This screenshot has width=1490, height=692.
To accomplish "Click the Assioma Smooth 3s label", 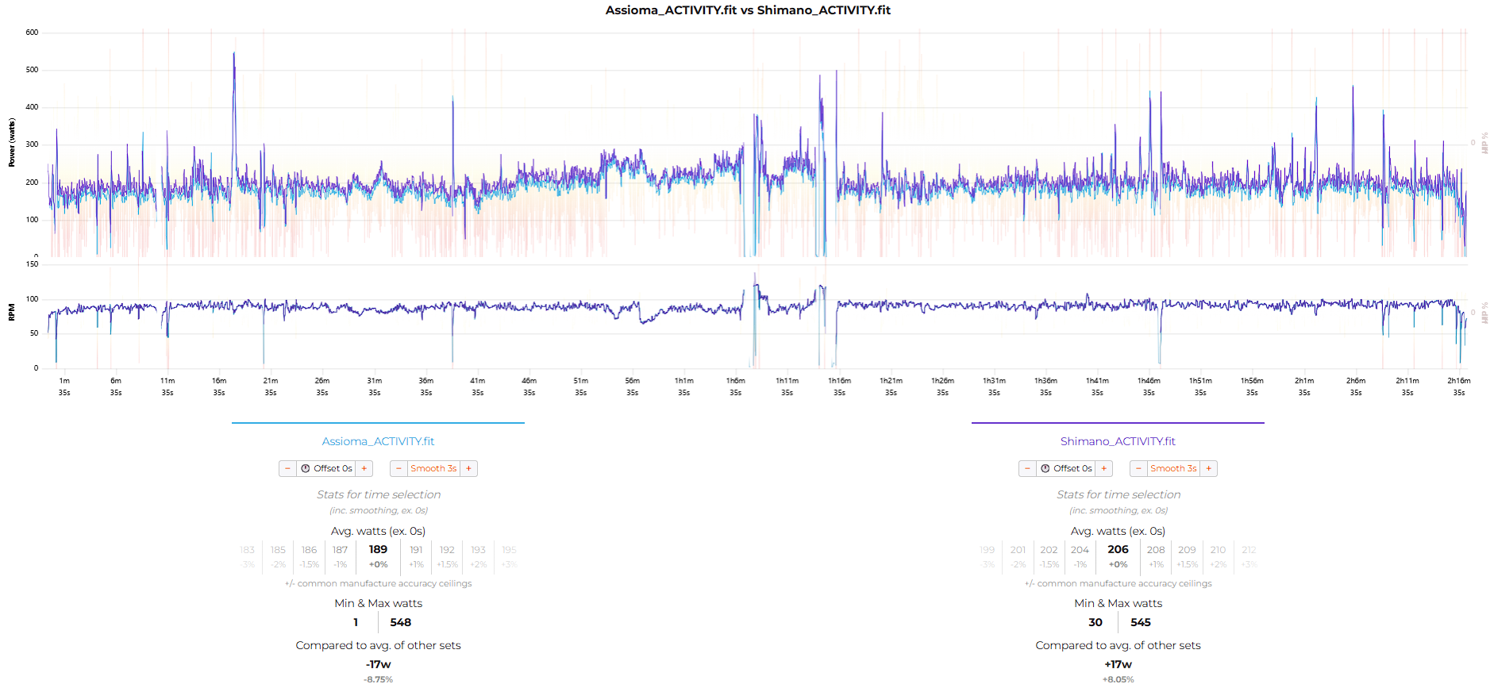I will click(433, 469).
